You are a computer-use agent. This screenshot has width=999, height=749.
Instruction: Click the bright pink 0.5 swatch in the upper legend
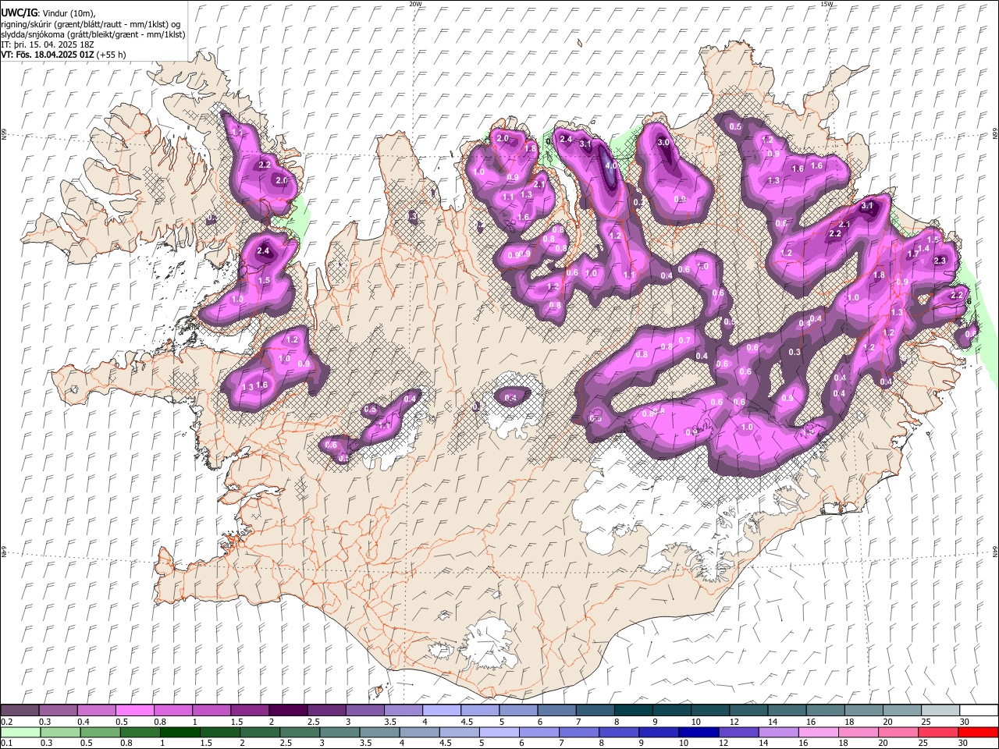134,710
